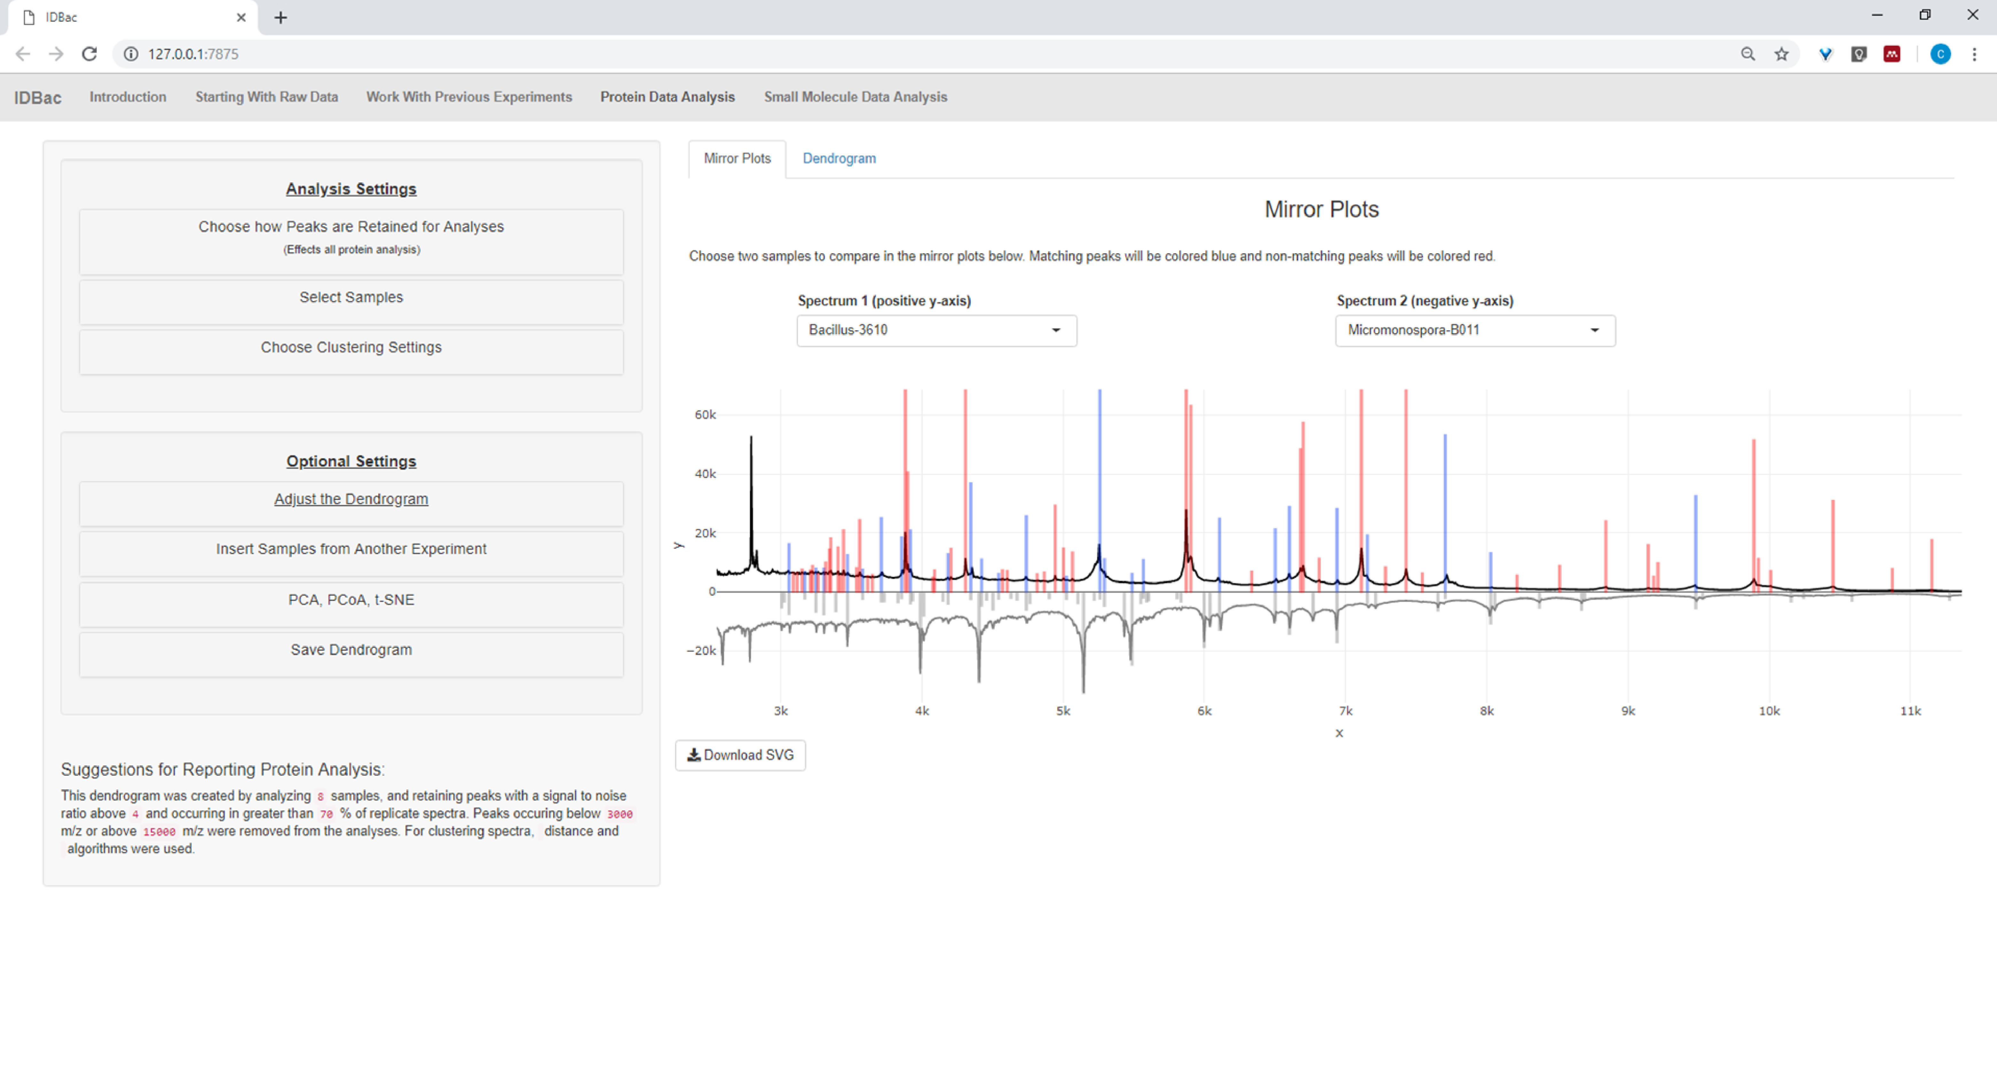Expand Choose Clustering Settings section

point(351,348)
